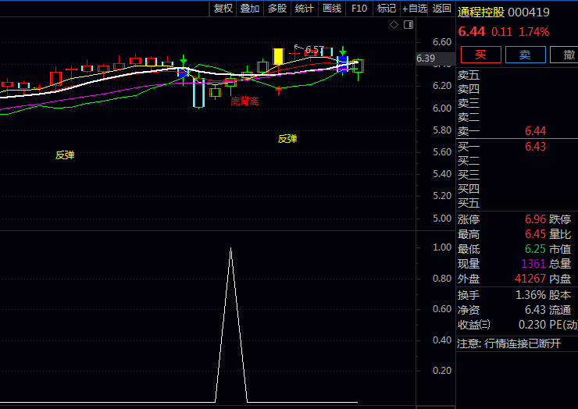This screenshot has width=578, height=409.
Task: Click the green down-arrow above the blue candle
Action: 342,51
